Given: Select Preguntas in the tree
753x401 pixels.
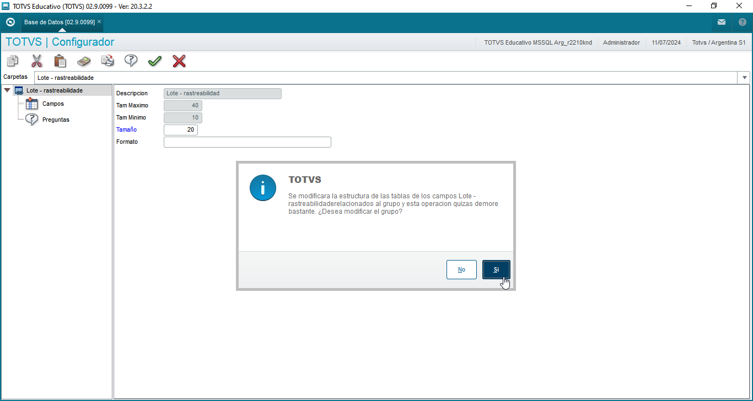Looking at the screenshot, I should [56, 120].
